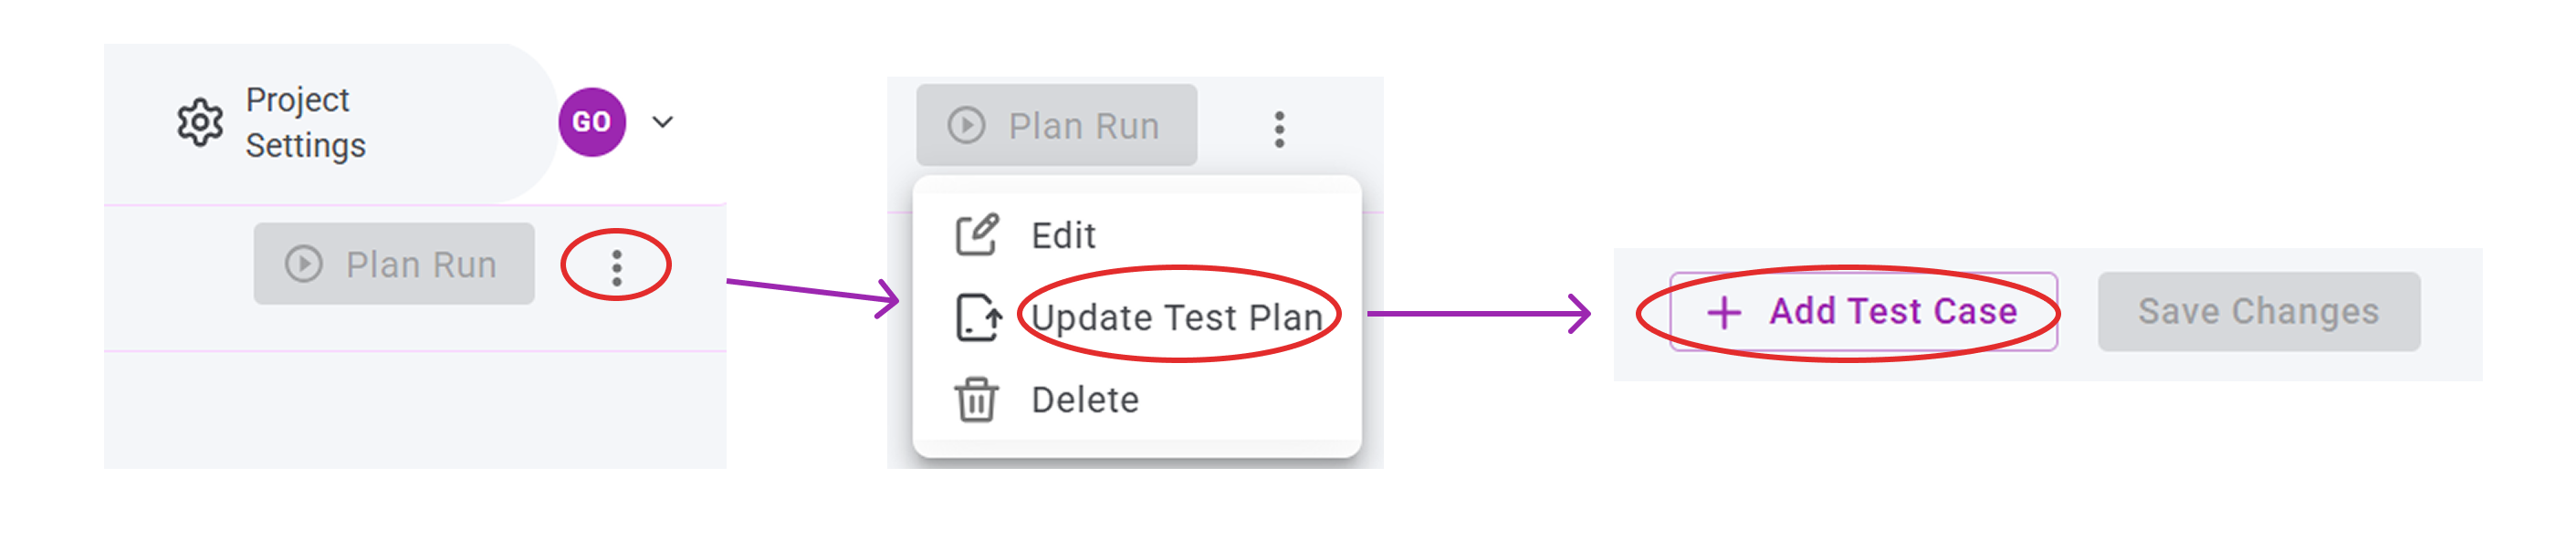Click three-dot menu above the open popup
The height and width of the screenshot is (540, 2576).
(1279, 129)
